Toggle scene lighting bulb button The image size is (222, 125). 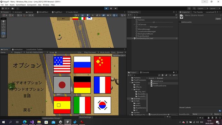pyautogui.click(x=88, y=15)
